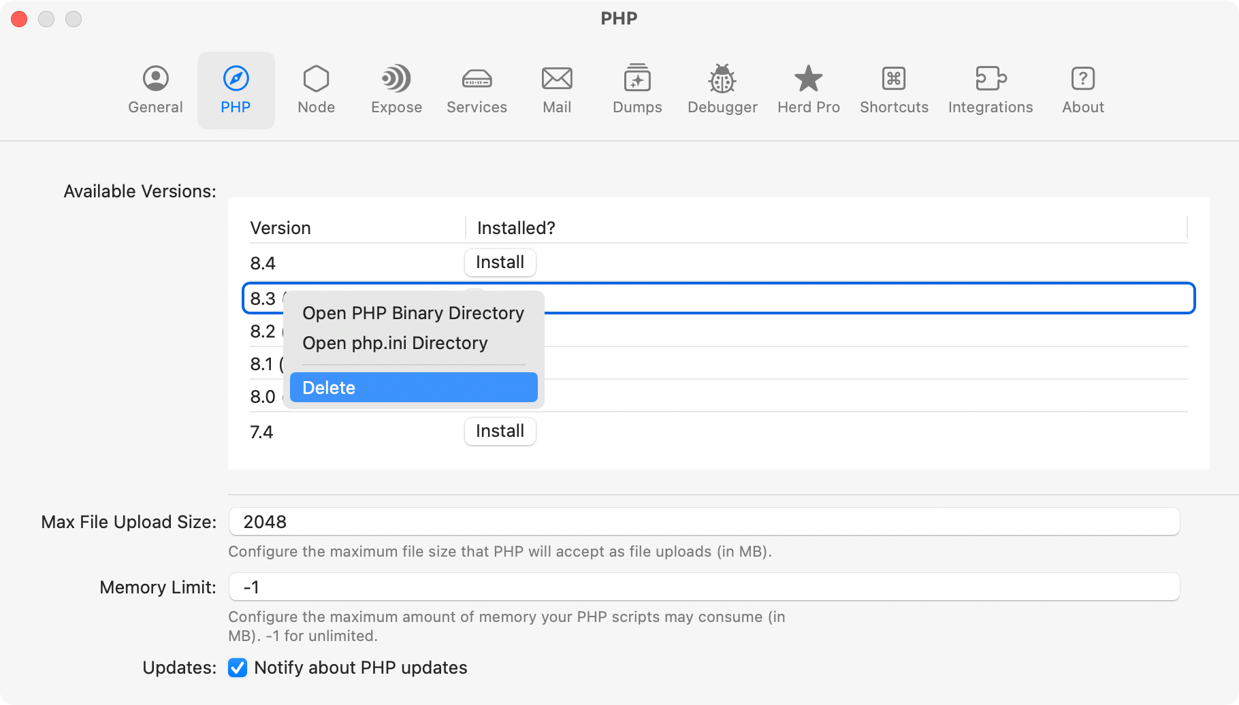Click the Version column header
Viewport: 1239px width, 705px height.
pos(280,228)
